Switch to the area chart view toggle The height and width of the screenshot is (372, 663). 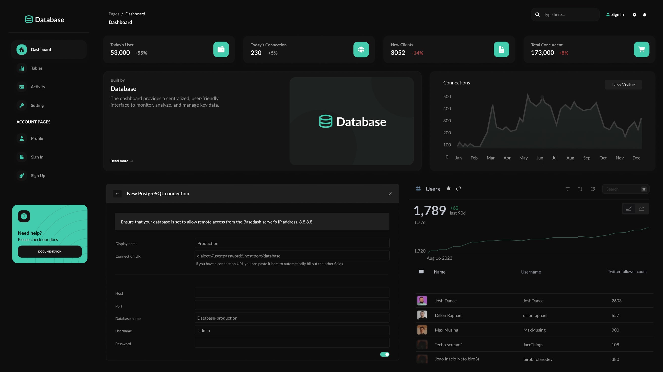642,209
